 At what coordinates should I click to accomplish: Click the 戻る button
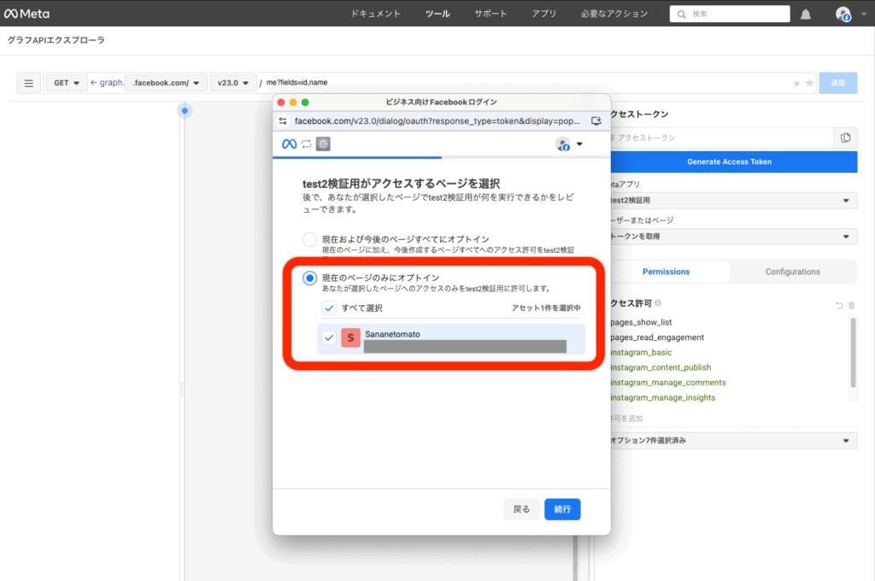[x=521, y=509]
